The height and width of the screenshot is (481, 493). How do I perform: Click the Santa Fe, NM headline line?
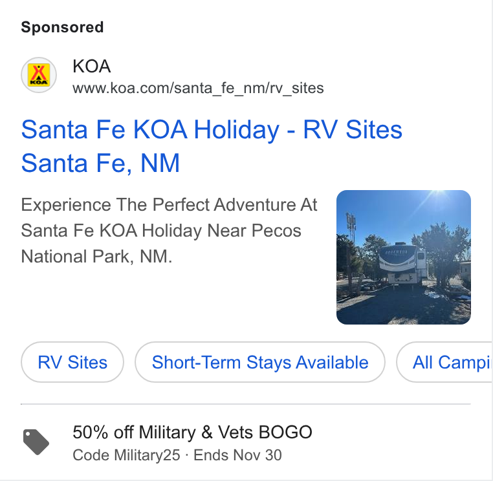100,163
